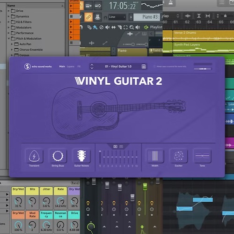Click the horizontal fit arrows icon
The height and width of the screenshot is (234, 234).
click(x=208, y=16)
